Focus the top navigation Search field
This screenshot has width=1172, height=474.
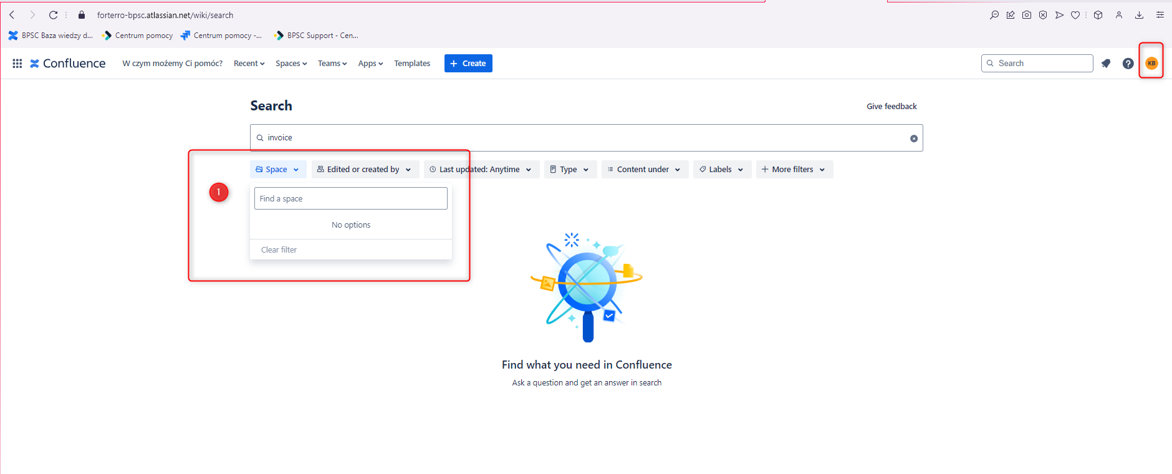click(1037, 64)
